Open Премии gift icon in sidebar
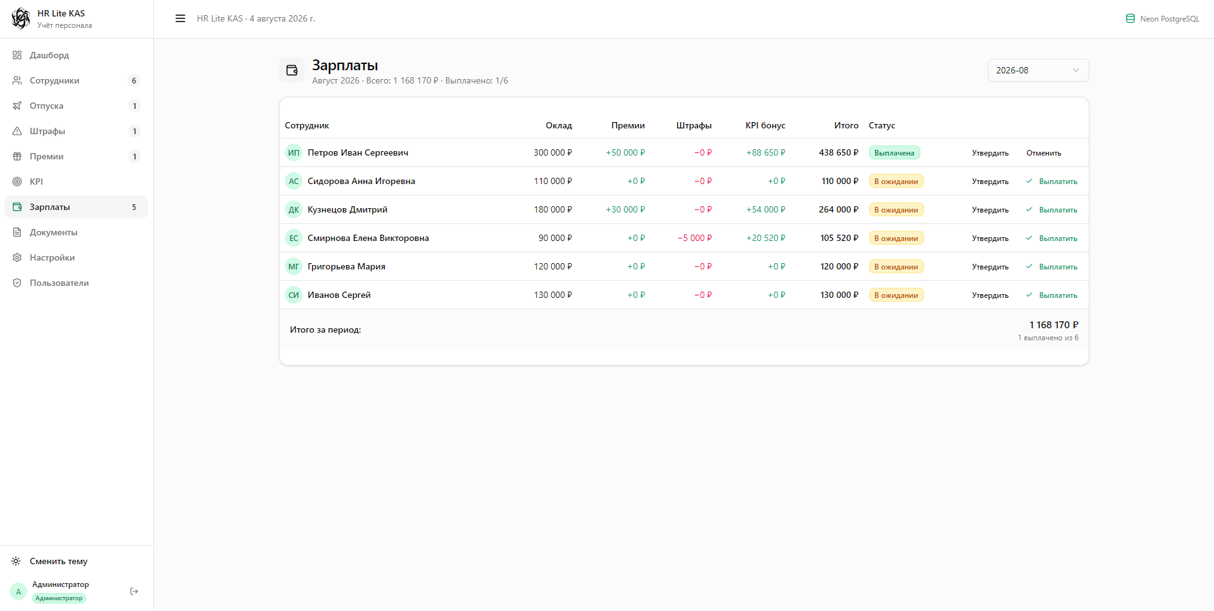The height and width of the screenshot is (611, 1214). pos(17,156)
